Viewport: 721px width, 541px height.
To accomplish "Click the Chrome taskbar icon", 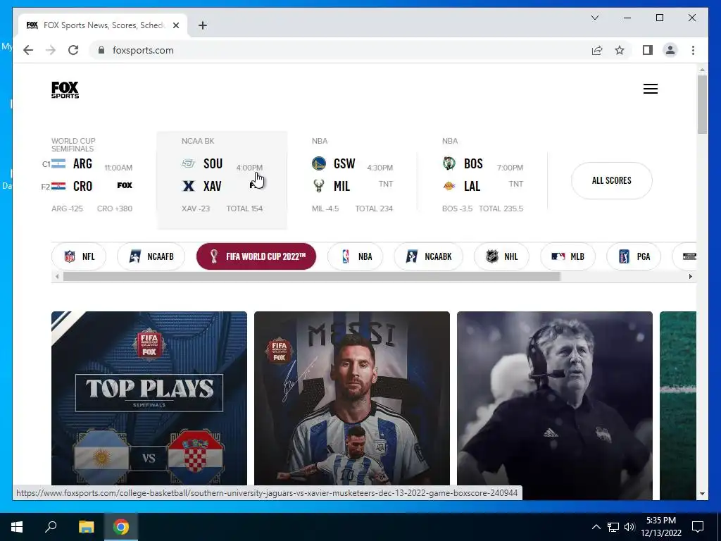I will tap(121, 527).
